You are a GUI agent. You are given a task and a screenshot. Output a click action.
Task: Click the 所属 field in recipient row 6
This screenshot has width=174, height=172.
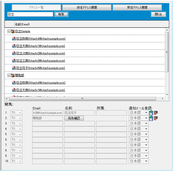click(112, 140)
